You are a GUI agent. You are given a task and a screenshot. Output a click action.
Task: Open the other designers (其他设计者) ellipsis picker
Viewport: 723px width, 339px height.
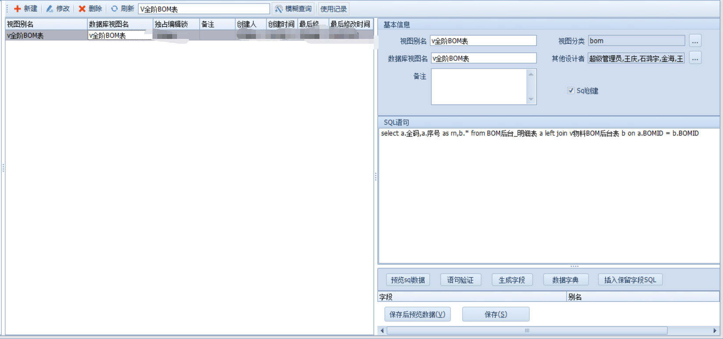(x=695, y=59)
